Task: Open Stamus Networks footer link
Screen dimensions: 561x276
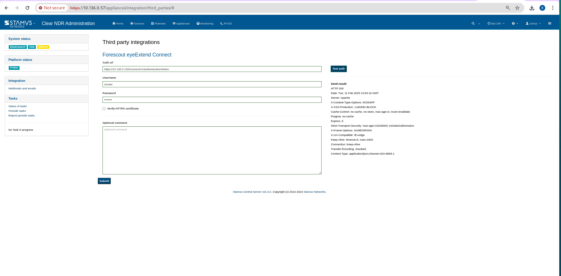Action: [x=315, y=192]
